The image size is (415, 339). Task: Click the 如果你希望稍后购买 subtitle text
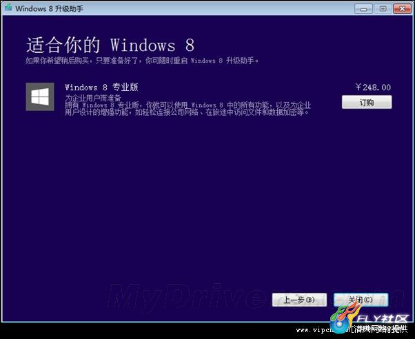[x=142, y=61]
